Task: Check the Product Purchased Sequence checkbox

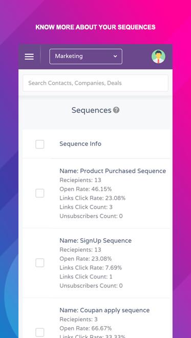Action: (x=40, y=193)
